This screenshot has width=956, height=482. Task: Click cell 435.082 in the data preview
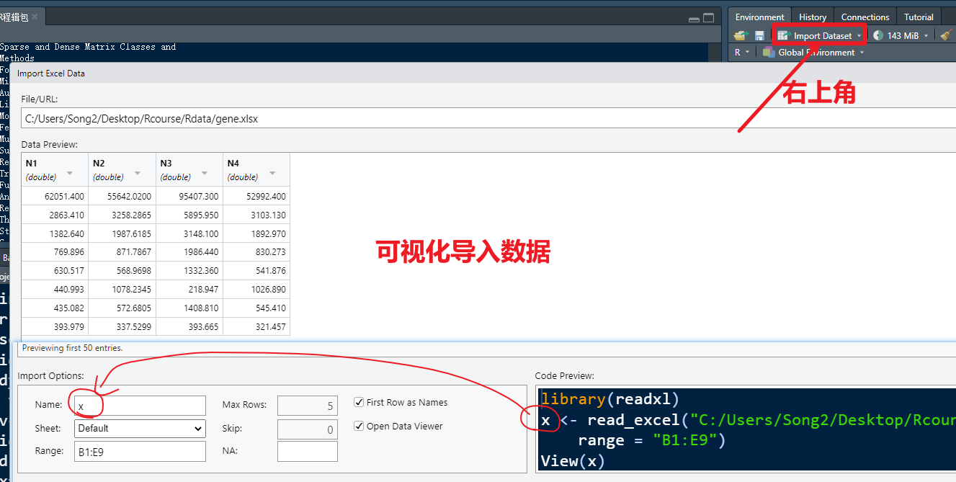pyautogui.click(x=55, y=308)
